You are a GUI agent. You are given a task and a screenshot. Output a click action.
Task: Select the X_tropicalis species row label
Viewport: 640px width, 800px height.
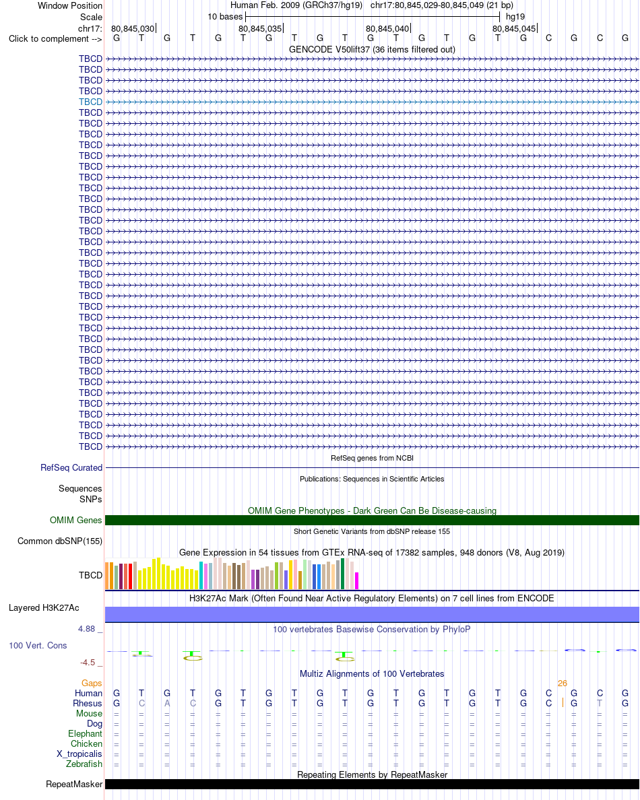coord(79,754)
